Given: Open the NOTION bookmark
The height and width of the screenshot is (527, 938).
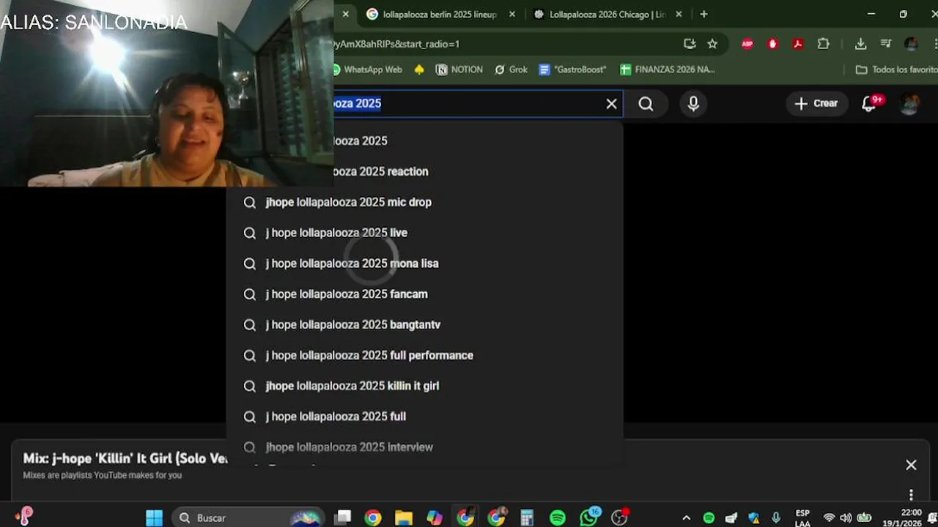Looking at the screenshot, I should (459, 70).
